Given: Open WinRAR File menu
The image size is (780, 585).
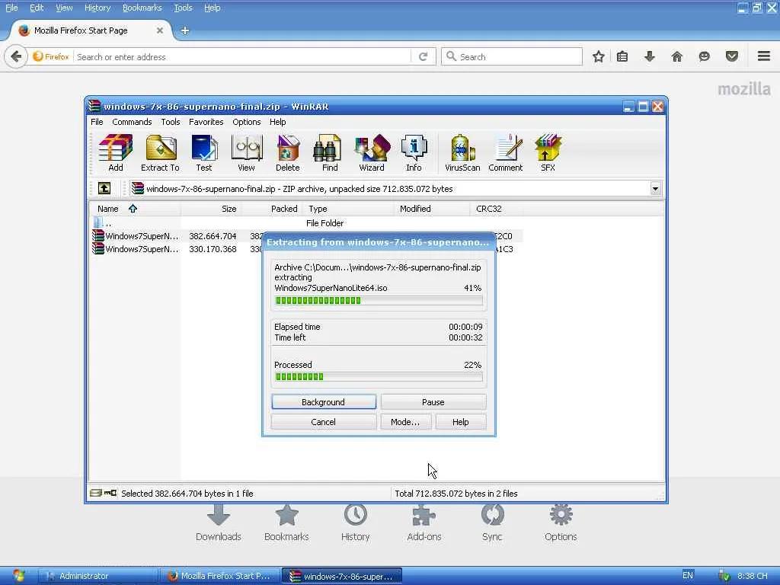Looking at the screenshot, I should [x=97, y=122].
